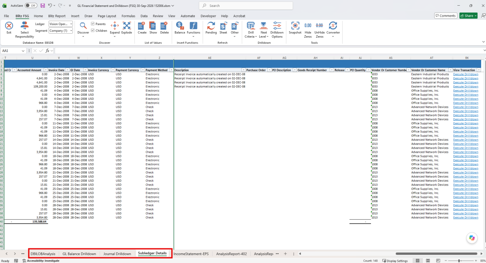Click the Exit icon in Blitz FSG ribbon

click(9, 26)
